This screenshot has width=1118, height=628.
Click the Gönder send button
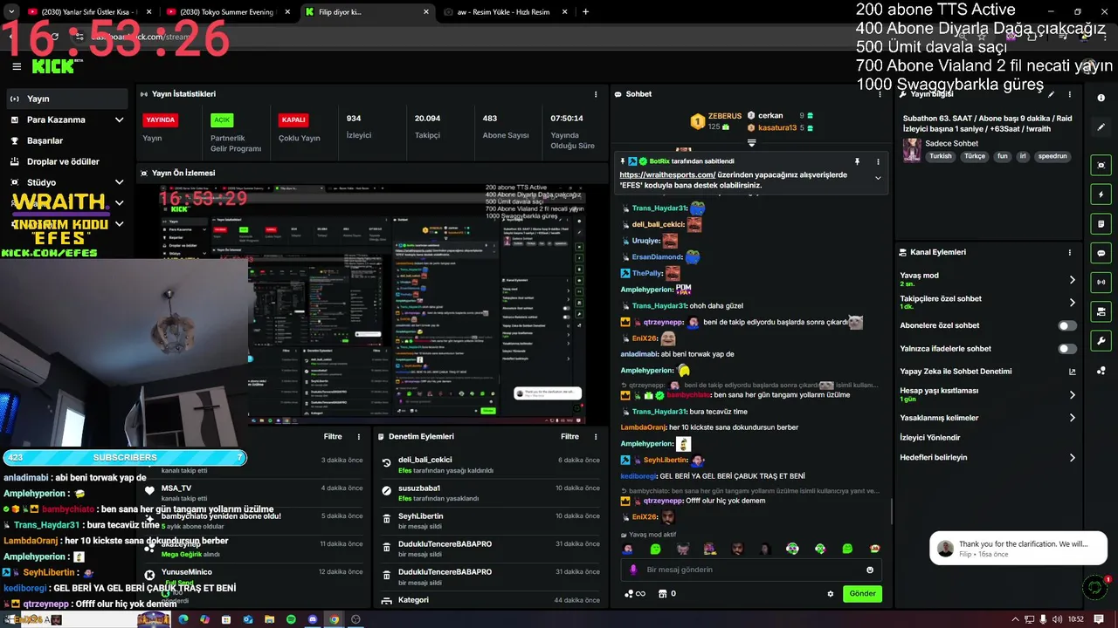click(x=862, y=593)
